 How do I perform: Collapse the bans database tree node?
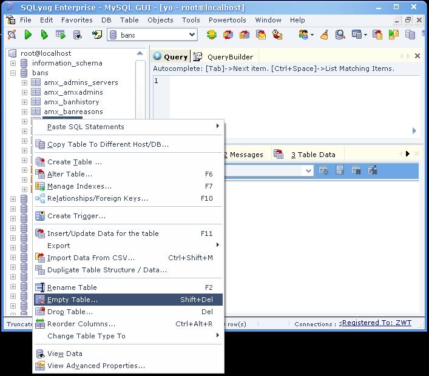point(13,73)
